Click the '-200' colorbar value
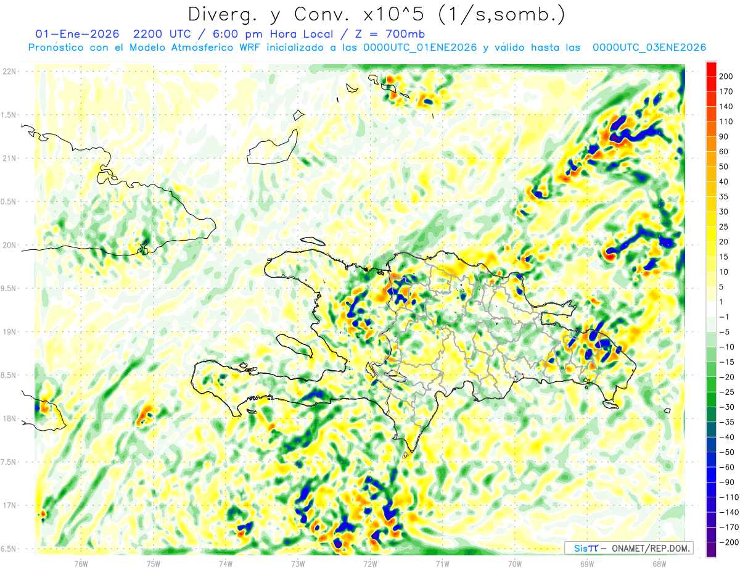The width and height of the screenshot is (740, 572). click(x=728, y=542)
